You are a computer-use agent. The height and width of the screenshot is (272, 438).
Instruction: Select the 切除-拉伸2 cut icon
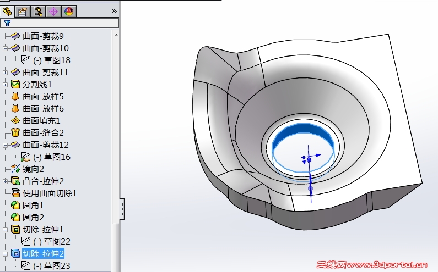15,254
